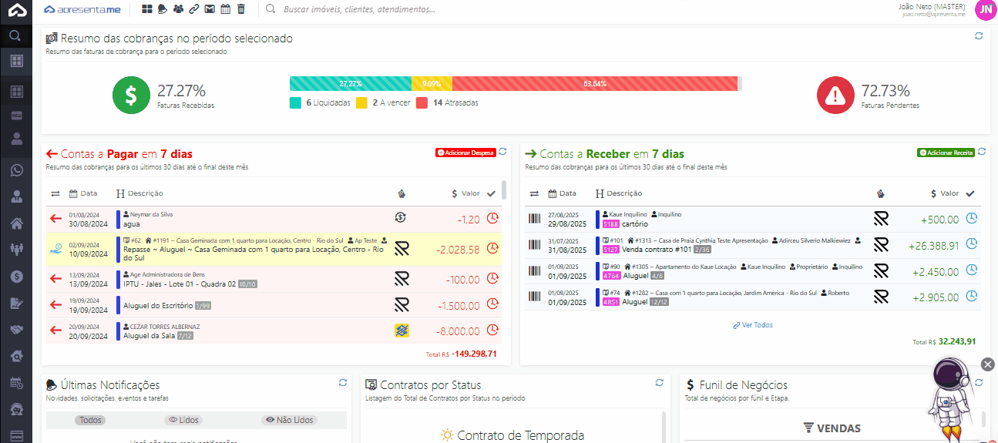The width and height of the screenshot is (998, 443).
Task: Open the dollar coin icon in the sidebar
Action: [x=16, y=276]
